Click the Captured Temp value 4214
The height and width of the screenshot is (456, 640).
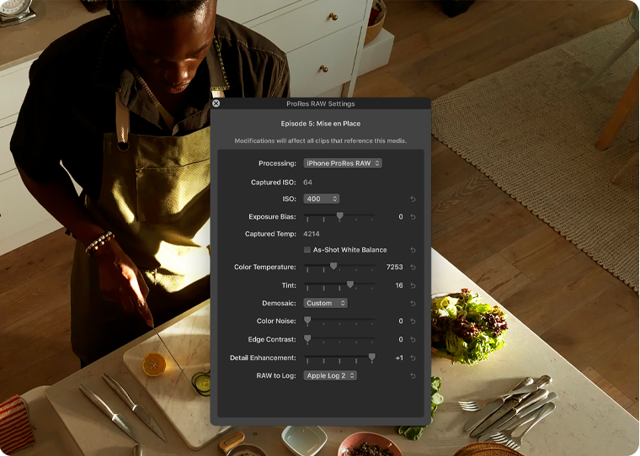pyautogui.click(x=312, y=234)
